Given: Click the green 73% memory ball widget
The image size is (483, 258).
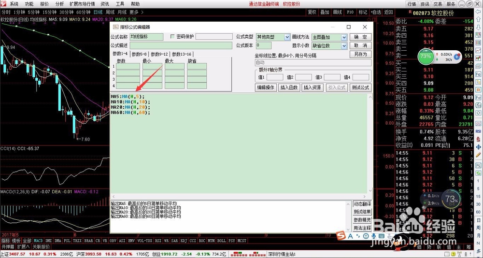Looking at the screenshot, I should (x=426, y=57).
